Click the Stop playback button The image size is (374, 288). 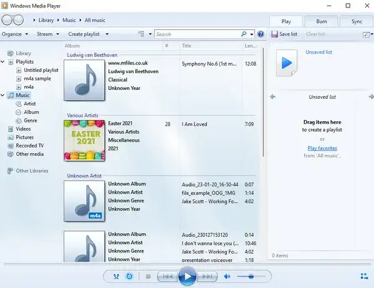148,277
